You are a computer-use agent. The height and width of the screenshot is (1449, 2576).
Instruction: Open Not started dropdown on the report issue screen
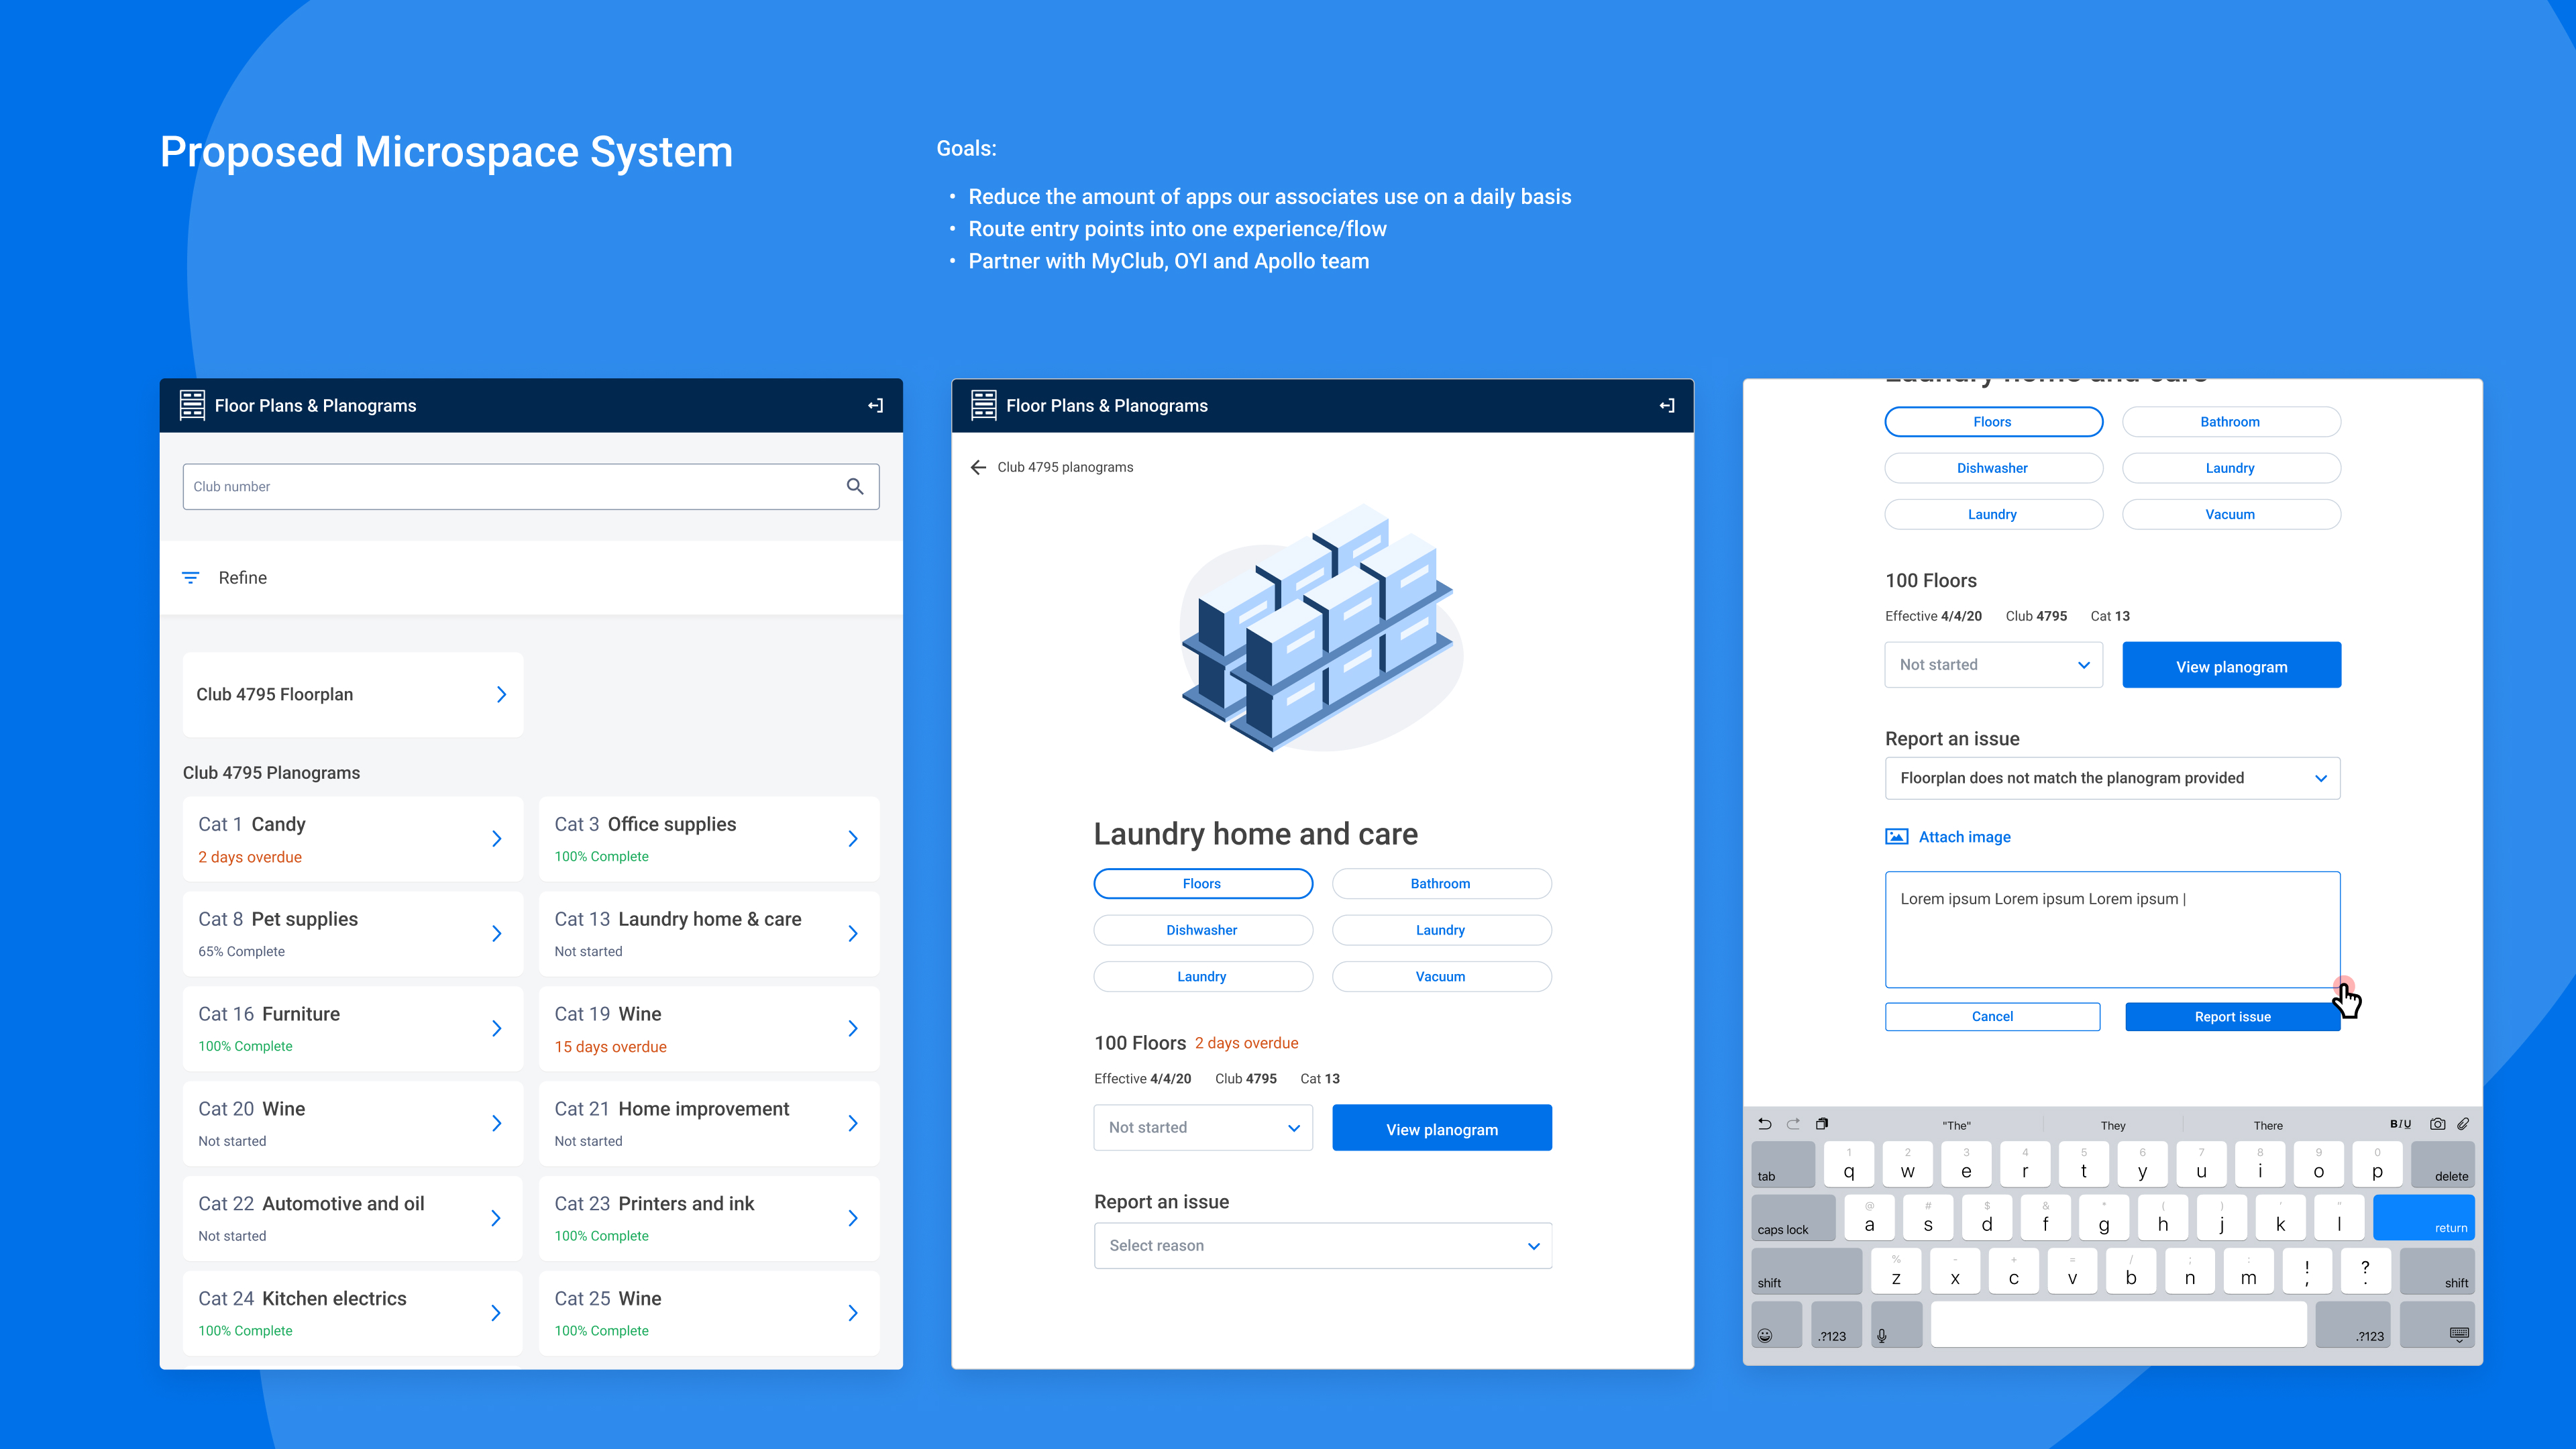pyautogui.click(x=1993, y=665)
